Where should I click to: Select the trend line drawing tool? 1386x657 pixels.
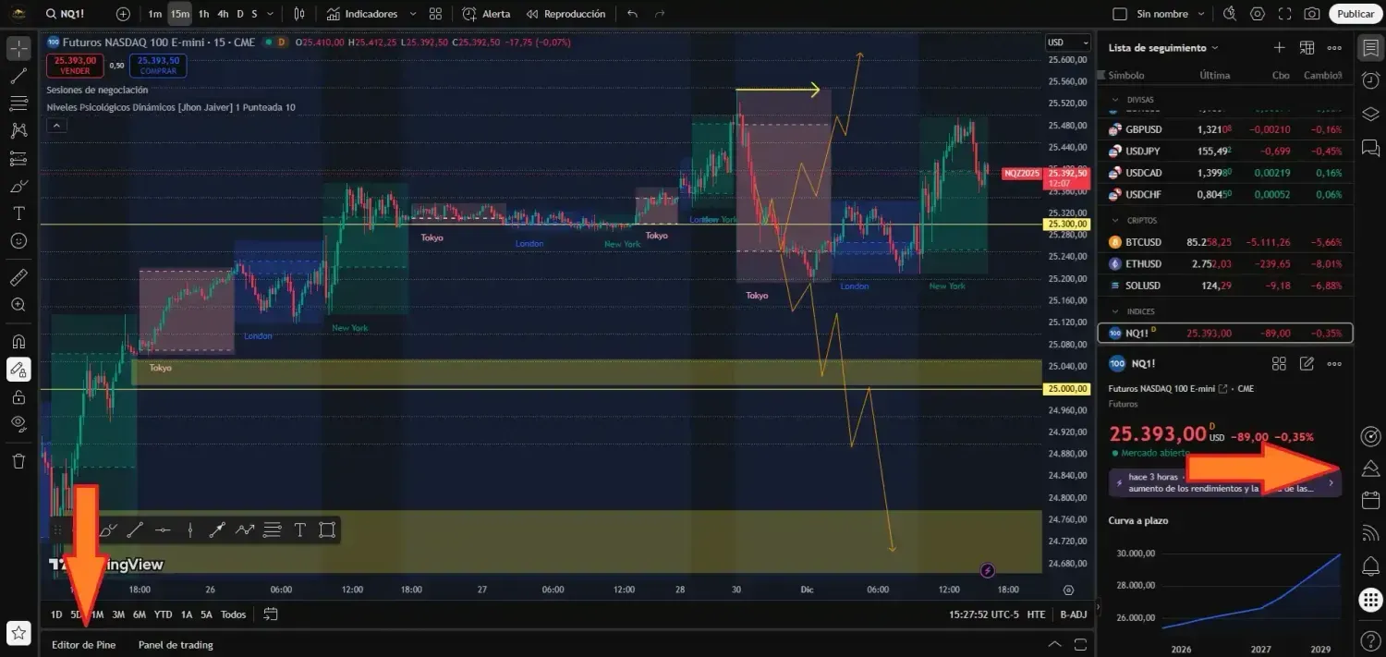coord(18,76)
